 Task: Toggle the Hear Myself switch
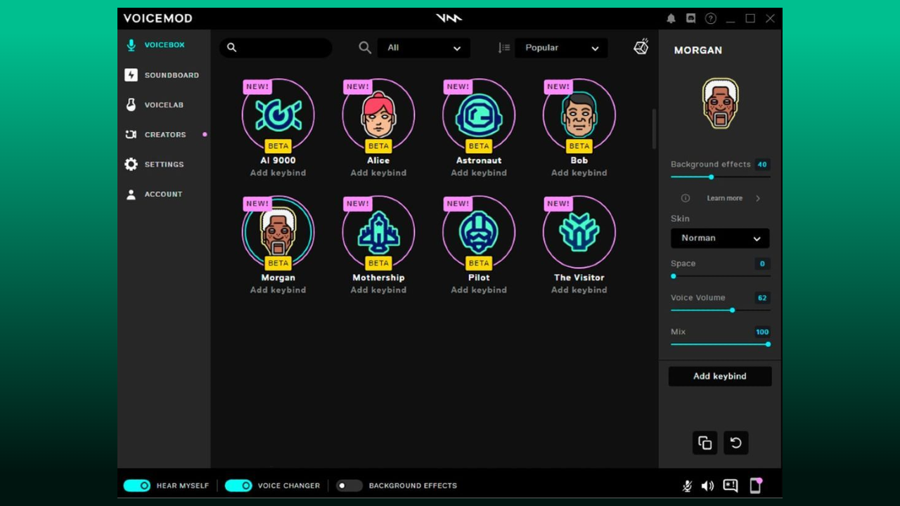click(137, 486)
